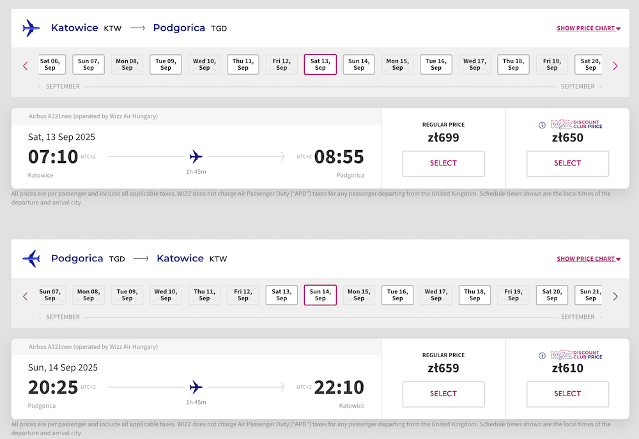Pick Sat 13 Sep in return dates
639x439 pixels.
[x=282, y=295]
